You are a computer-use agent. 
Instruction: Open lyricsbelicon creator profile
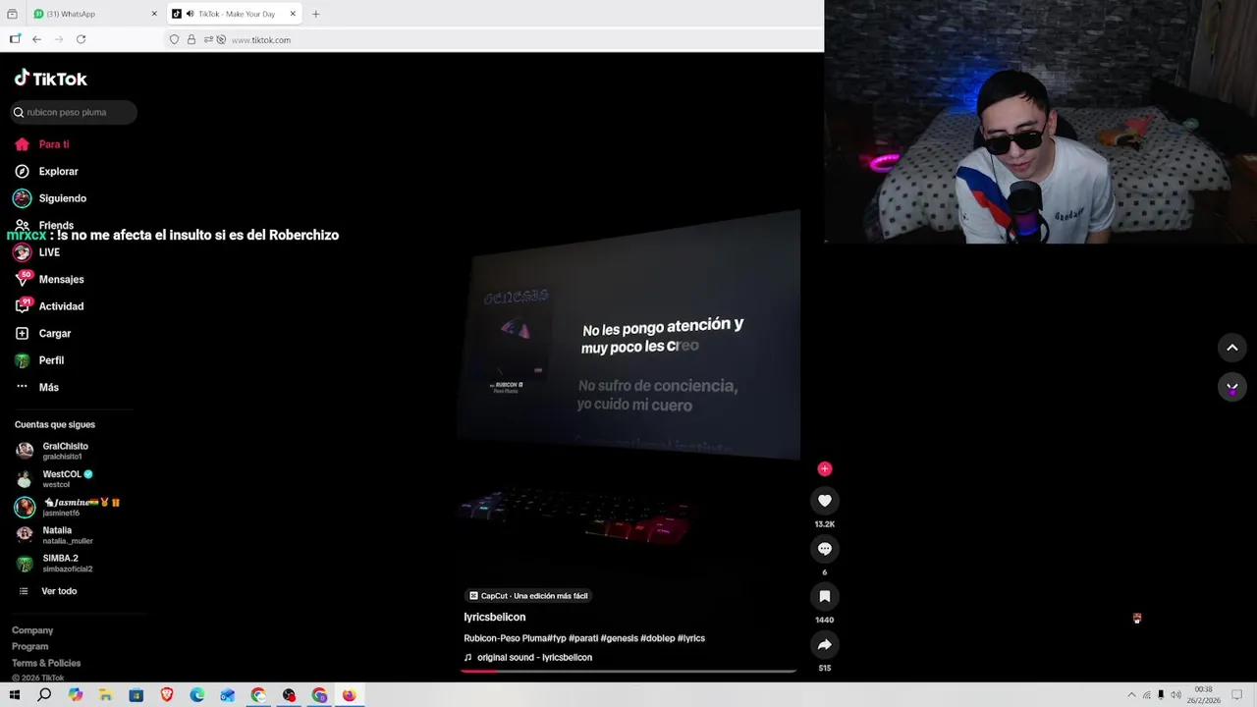point(495,617)
